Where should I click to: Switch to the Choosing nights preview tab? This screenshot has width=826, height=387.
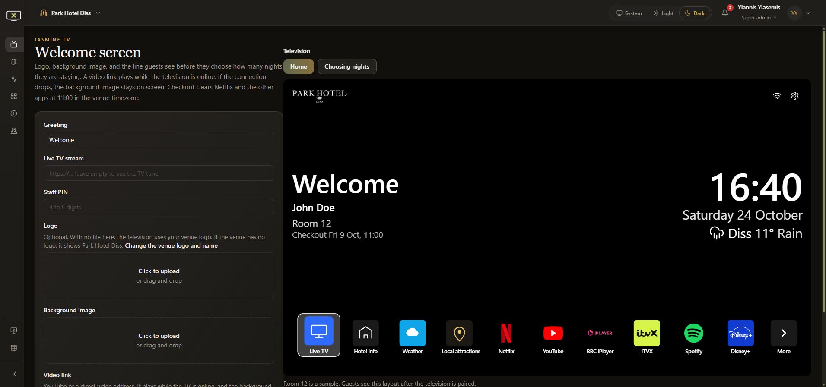[x=347, y=66]
